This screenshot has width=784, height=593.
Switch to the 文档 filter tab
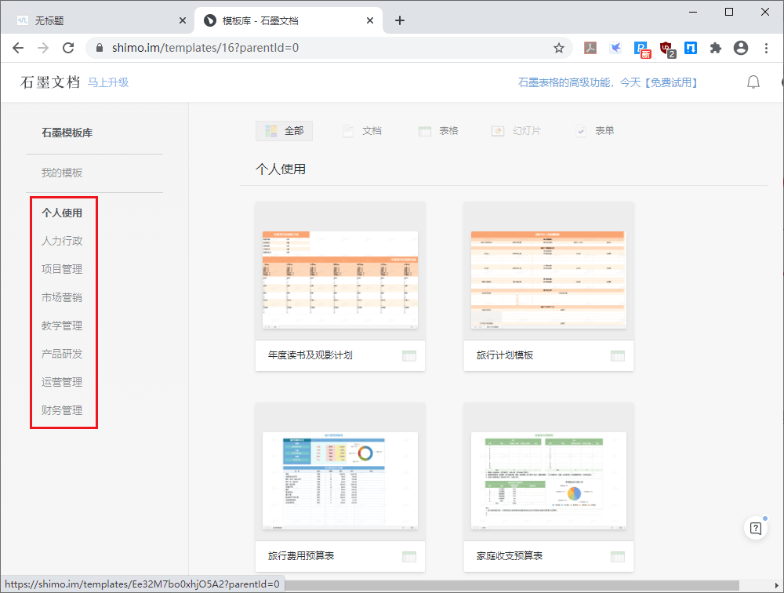tap(362, 131)
